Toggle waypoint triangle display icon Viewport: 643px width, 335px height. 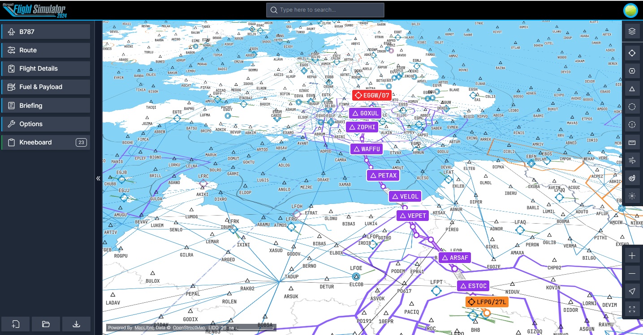point(632,89)
